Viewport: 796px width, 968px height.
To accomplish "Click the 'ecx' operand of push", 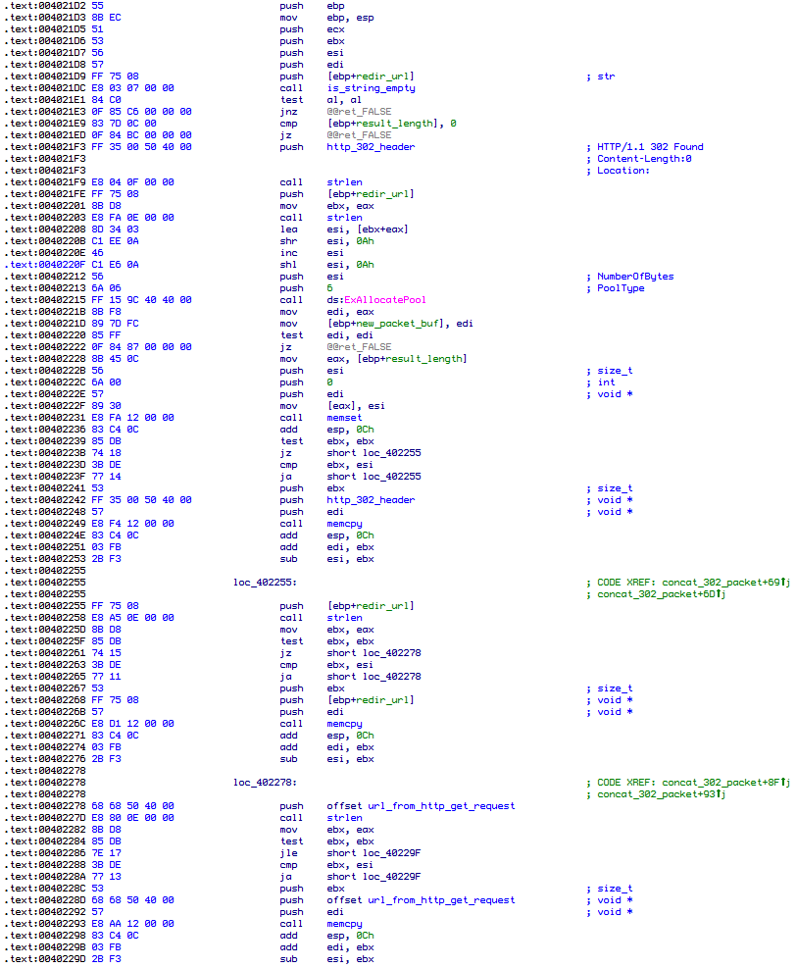I will (x=335, y=29).
